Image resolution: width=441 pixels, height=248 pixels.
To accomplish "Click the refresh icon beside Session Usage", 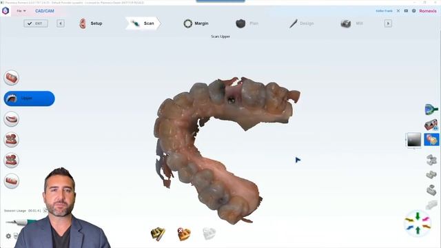I will click(45, 211).
